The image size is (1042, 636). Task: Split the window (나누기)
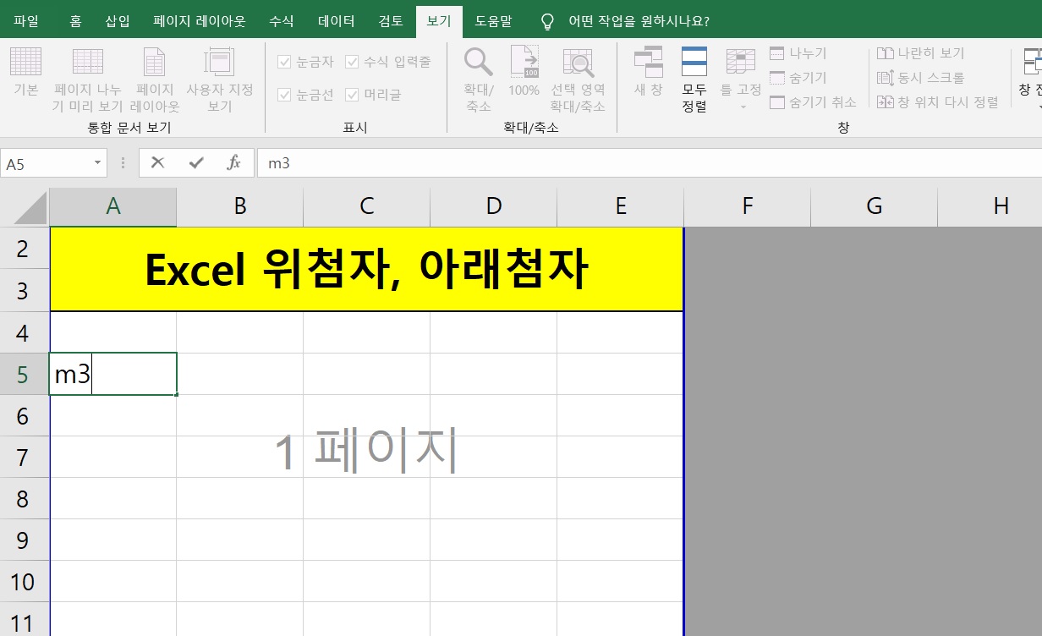coord(798,52)
